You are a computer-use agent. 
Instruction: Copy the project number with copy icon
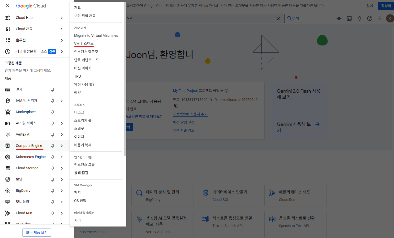coord(210,100)
